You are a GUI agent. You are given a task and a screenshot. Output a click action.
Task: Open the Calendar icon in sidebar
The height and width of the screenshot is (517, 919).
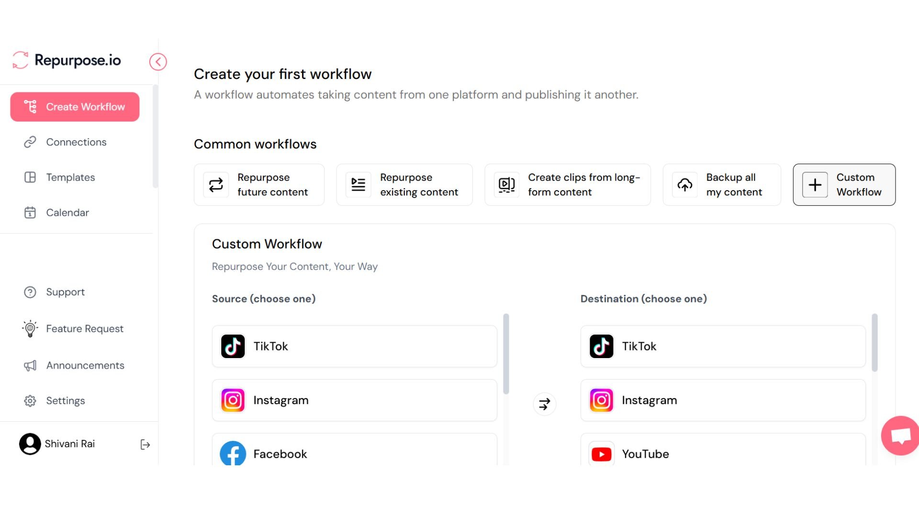click(x=30, y=213)
